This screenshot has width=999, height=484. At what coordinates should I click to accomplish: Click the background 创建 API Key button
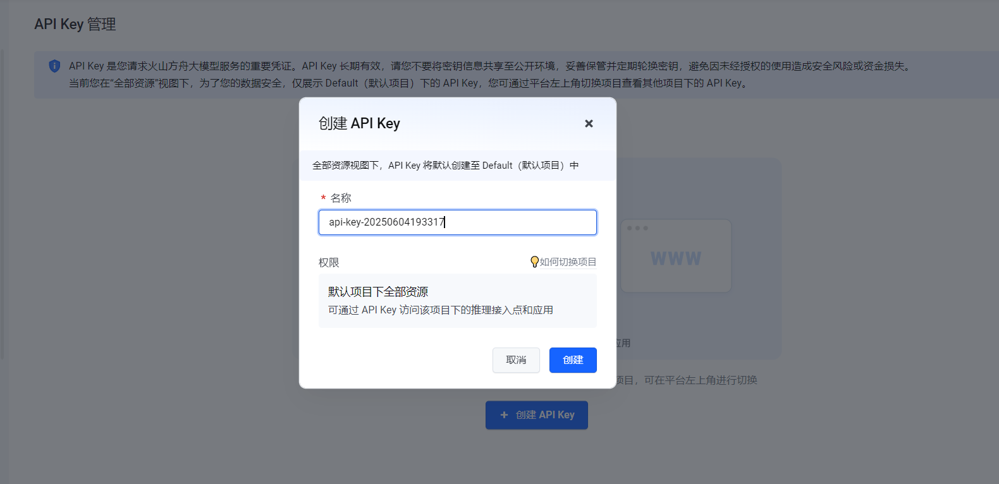tap(537, 415)
